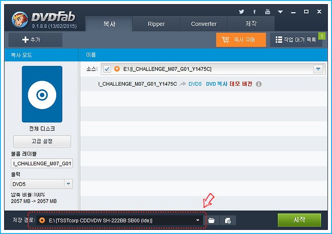Click the orange disc icon in source row
The height and width of the screenshot is (234, 332).
tap(117, 69)
